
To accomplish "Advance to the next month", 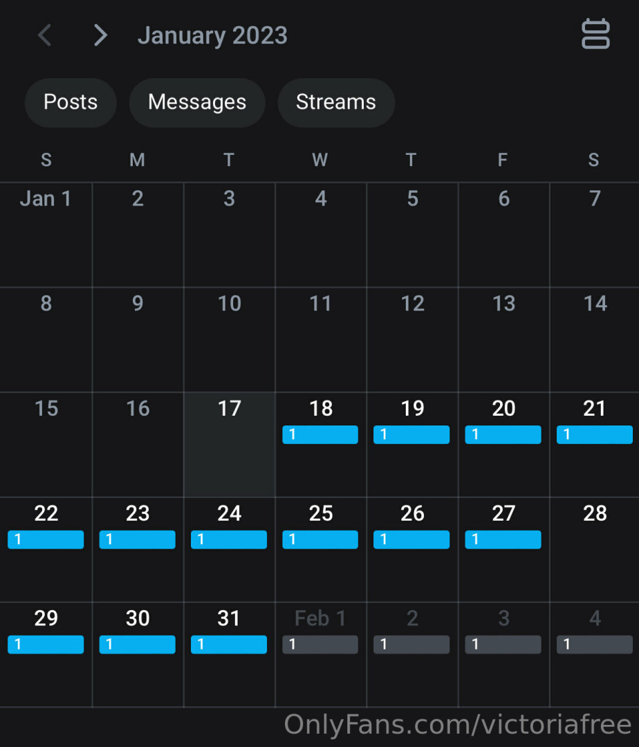I will [100, 35].
